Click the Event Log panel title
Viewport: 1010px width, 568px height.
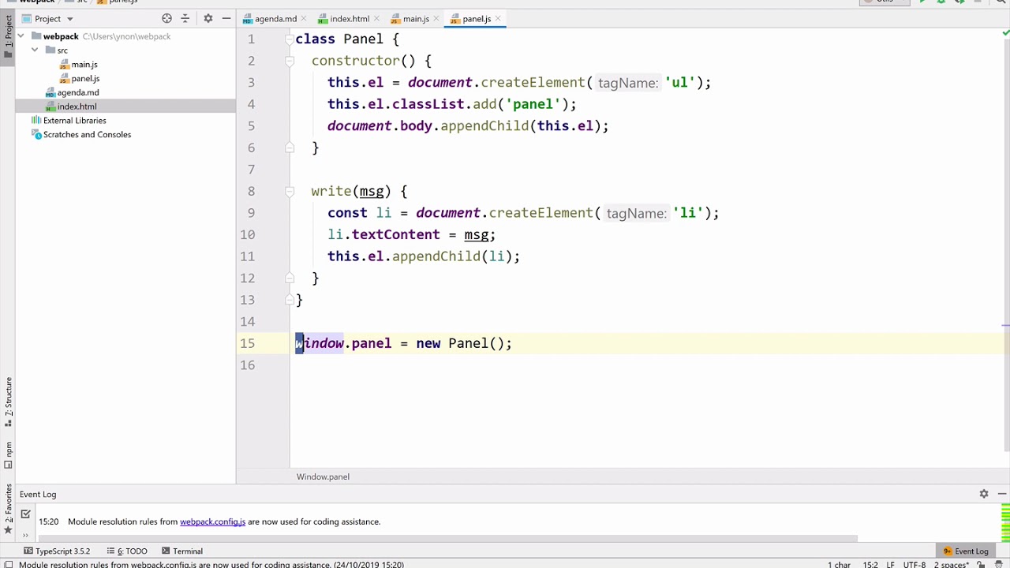tap(38, 494)
